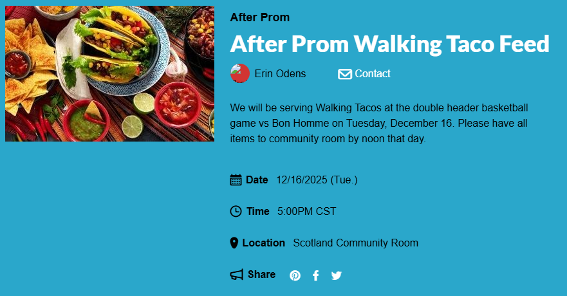Click the 12/16/2025 (Tue.) date value
The image size is (567, 296).
(x=317, y=180)
